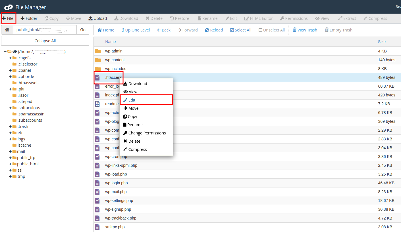This screenshot has width=401, height=232.
Task: Select the wp-links-opml.php file name
Action: 121,165
